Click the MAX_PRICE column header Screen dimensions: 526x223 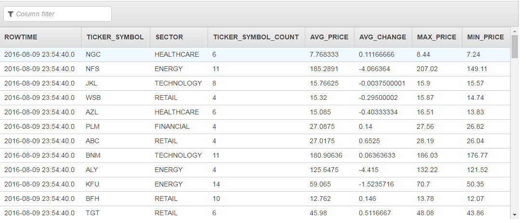(436, 37)
